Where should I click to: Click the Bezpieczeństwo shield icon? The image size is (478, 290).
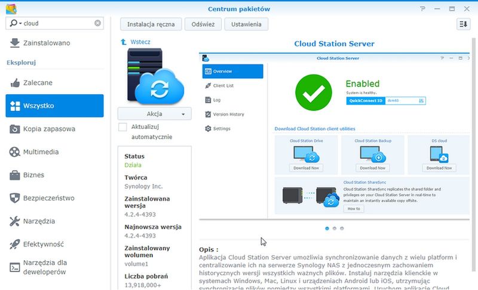[x=14, y=198]
